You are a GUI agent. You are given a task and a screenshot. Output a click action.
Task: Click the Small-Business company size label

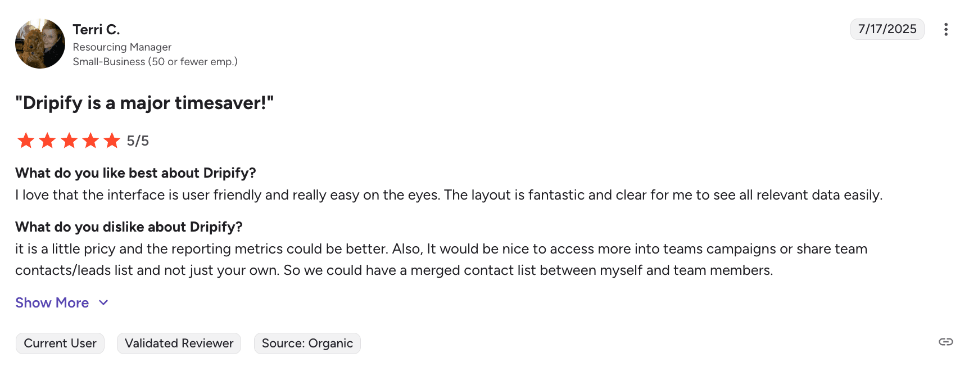[x=155, y=62]
